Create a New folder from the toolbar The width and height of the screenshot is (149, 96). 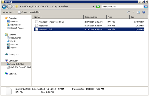click(35, 12)
